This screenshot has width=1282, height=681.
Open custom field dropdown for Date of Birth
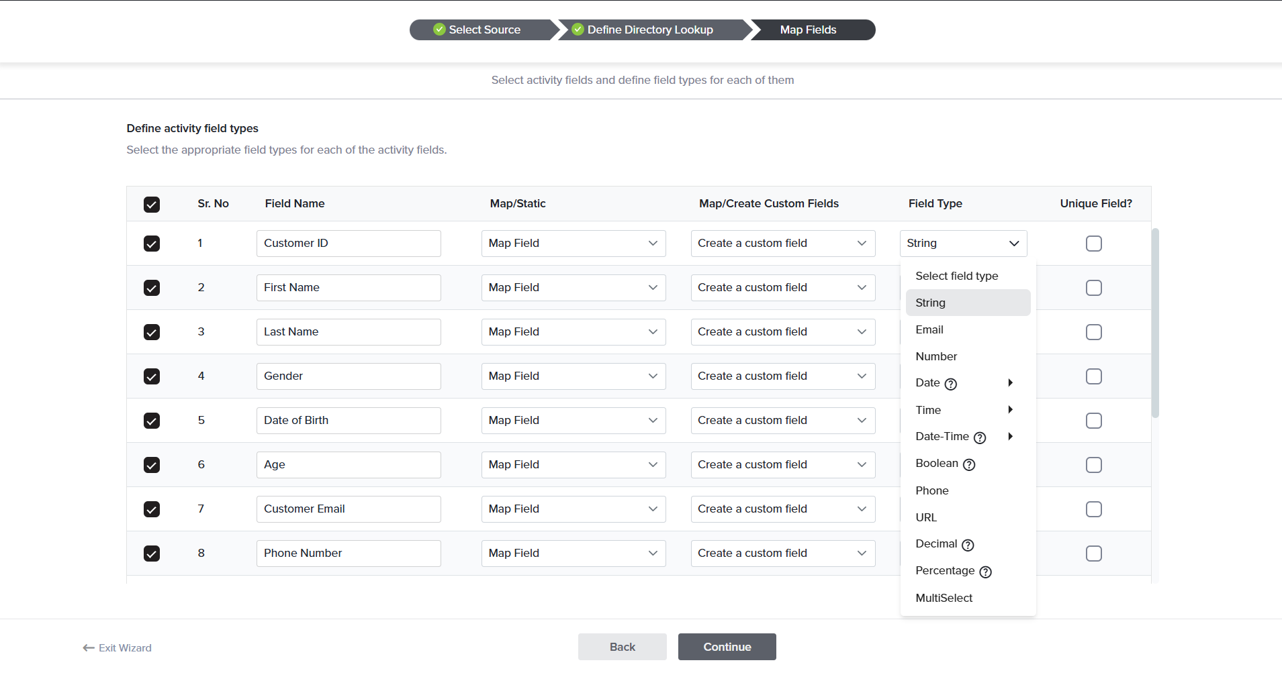coord(782,421)
